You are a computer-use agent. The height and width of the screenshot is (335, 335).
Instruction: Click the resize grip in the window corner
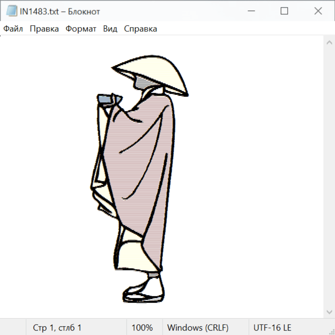tap(331, 331)
